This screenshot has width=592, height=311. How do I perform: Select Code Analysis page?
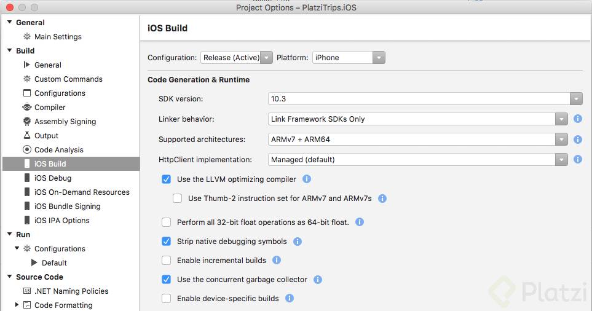pyautogui.click(x=59, y=149)
